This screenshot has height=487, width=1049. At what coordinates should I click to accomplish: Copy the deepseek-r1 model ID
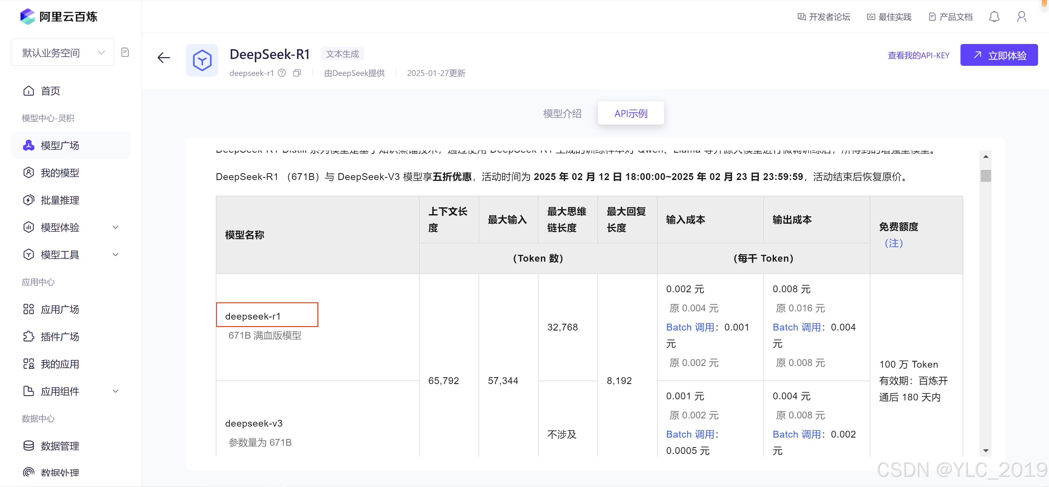(x=297, y=73)
